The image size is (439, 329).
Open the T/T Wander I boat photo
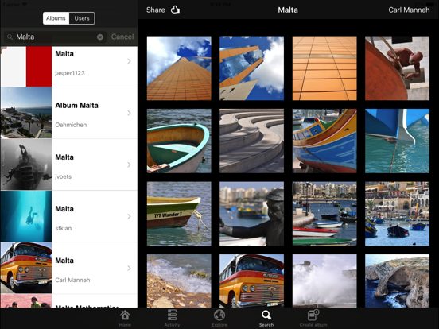point(179,214)
